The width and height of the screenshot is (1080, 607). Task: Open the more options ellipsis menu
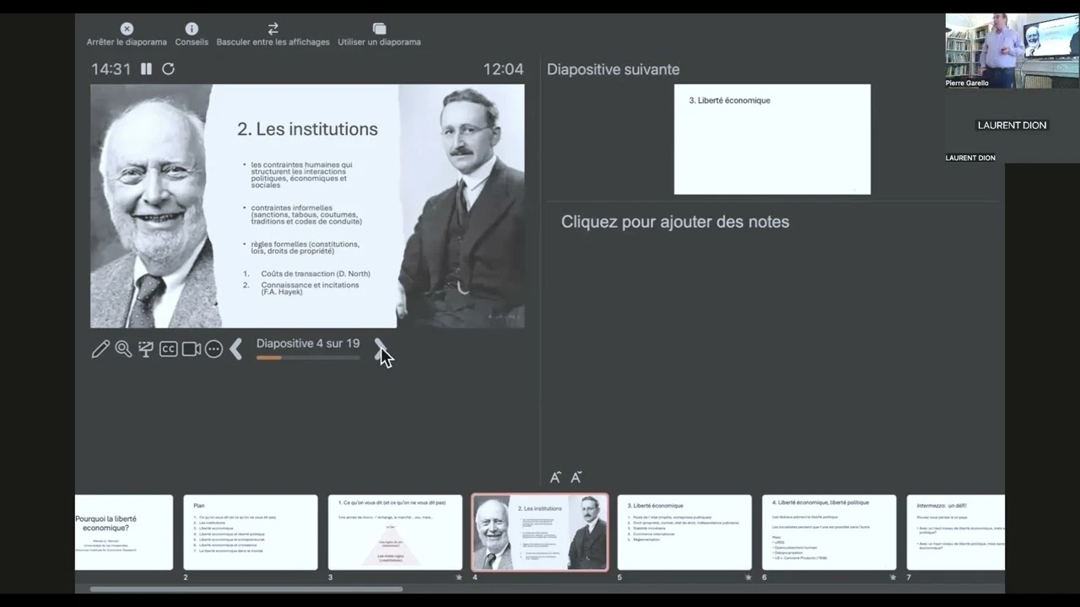(x=213, y=349)
